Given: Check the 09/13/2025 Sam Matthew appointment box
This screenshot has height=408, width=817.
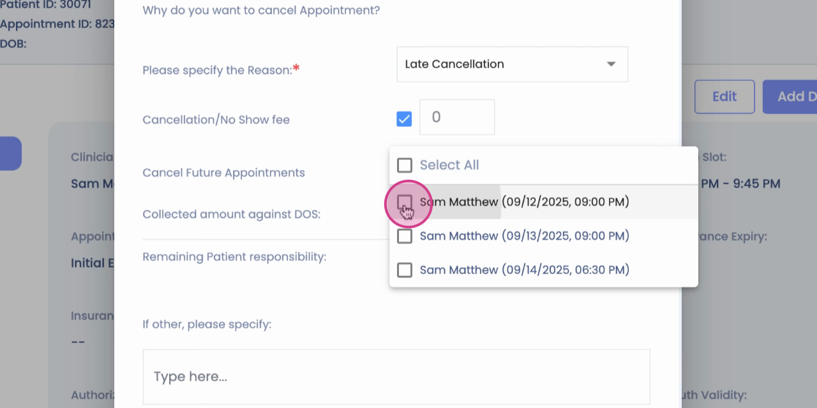Looking at the screenshot, I should (x=405, y=236).
